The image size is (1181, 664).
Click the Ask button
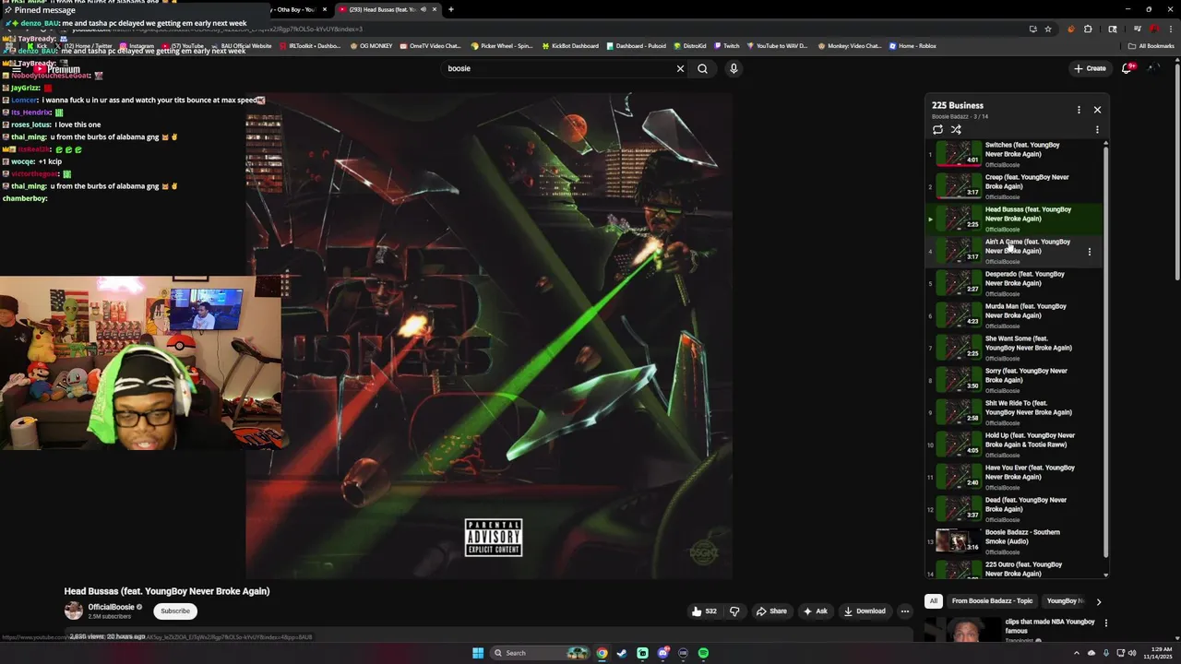815,611
